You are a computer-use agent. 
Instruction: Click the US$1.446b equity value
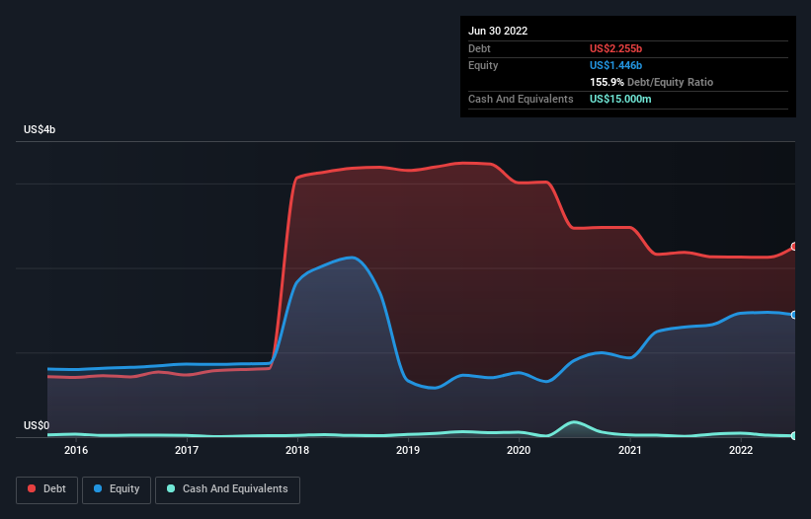(615, 65)
